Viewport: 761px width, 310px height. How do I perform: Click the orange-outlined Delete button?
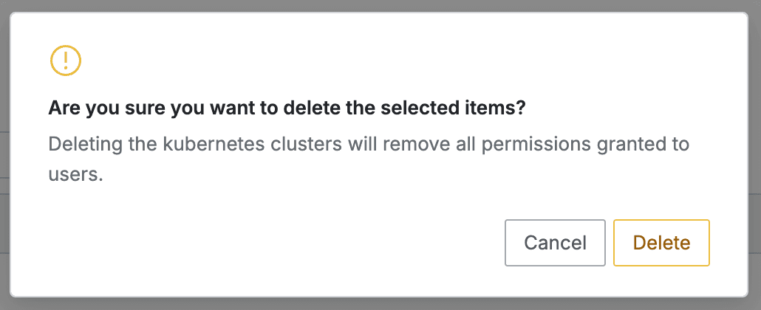tap(661, 243)
